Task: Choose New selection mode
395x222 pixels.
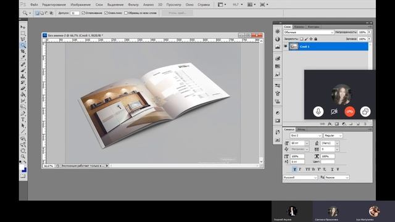Action: 37,13
